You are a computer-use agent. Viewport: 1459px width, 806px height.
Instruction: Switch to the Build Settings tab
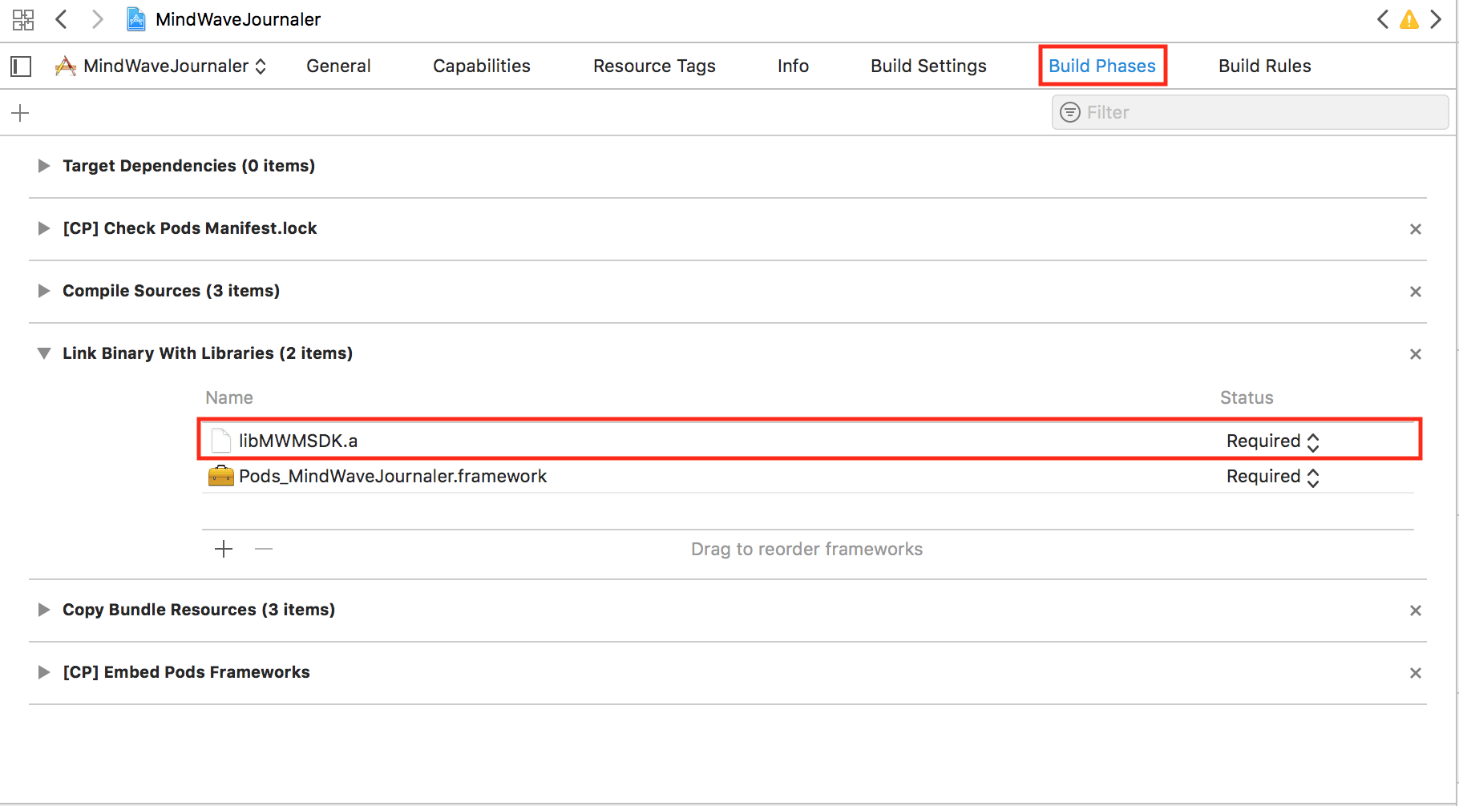click(x=928, y=66)
